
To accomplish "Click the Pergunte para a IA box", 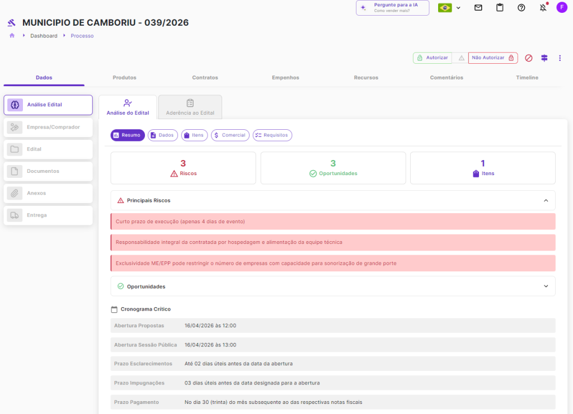I will 392,8.
